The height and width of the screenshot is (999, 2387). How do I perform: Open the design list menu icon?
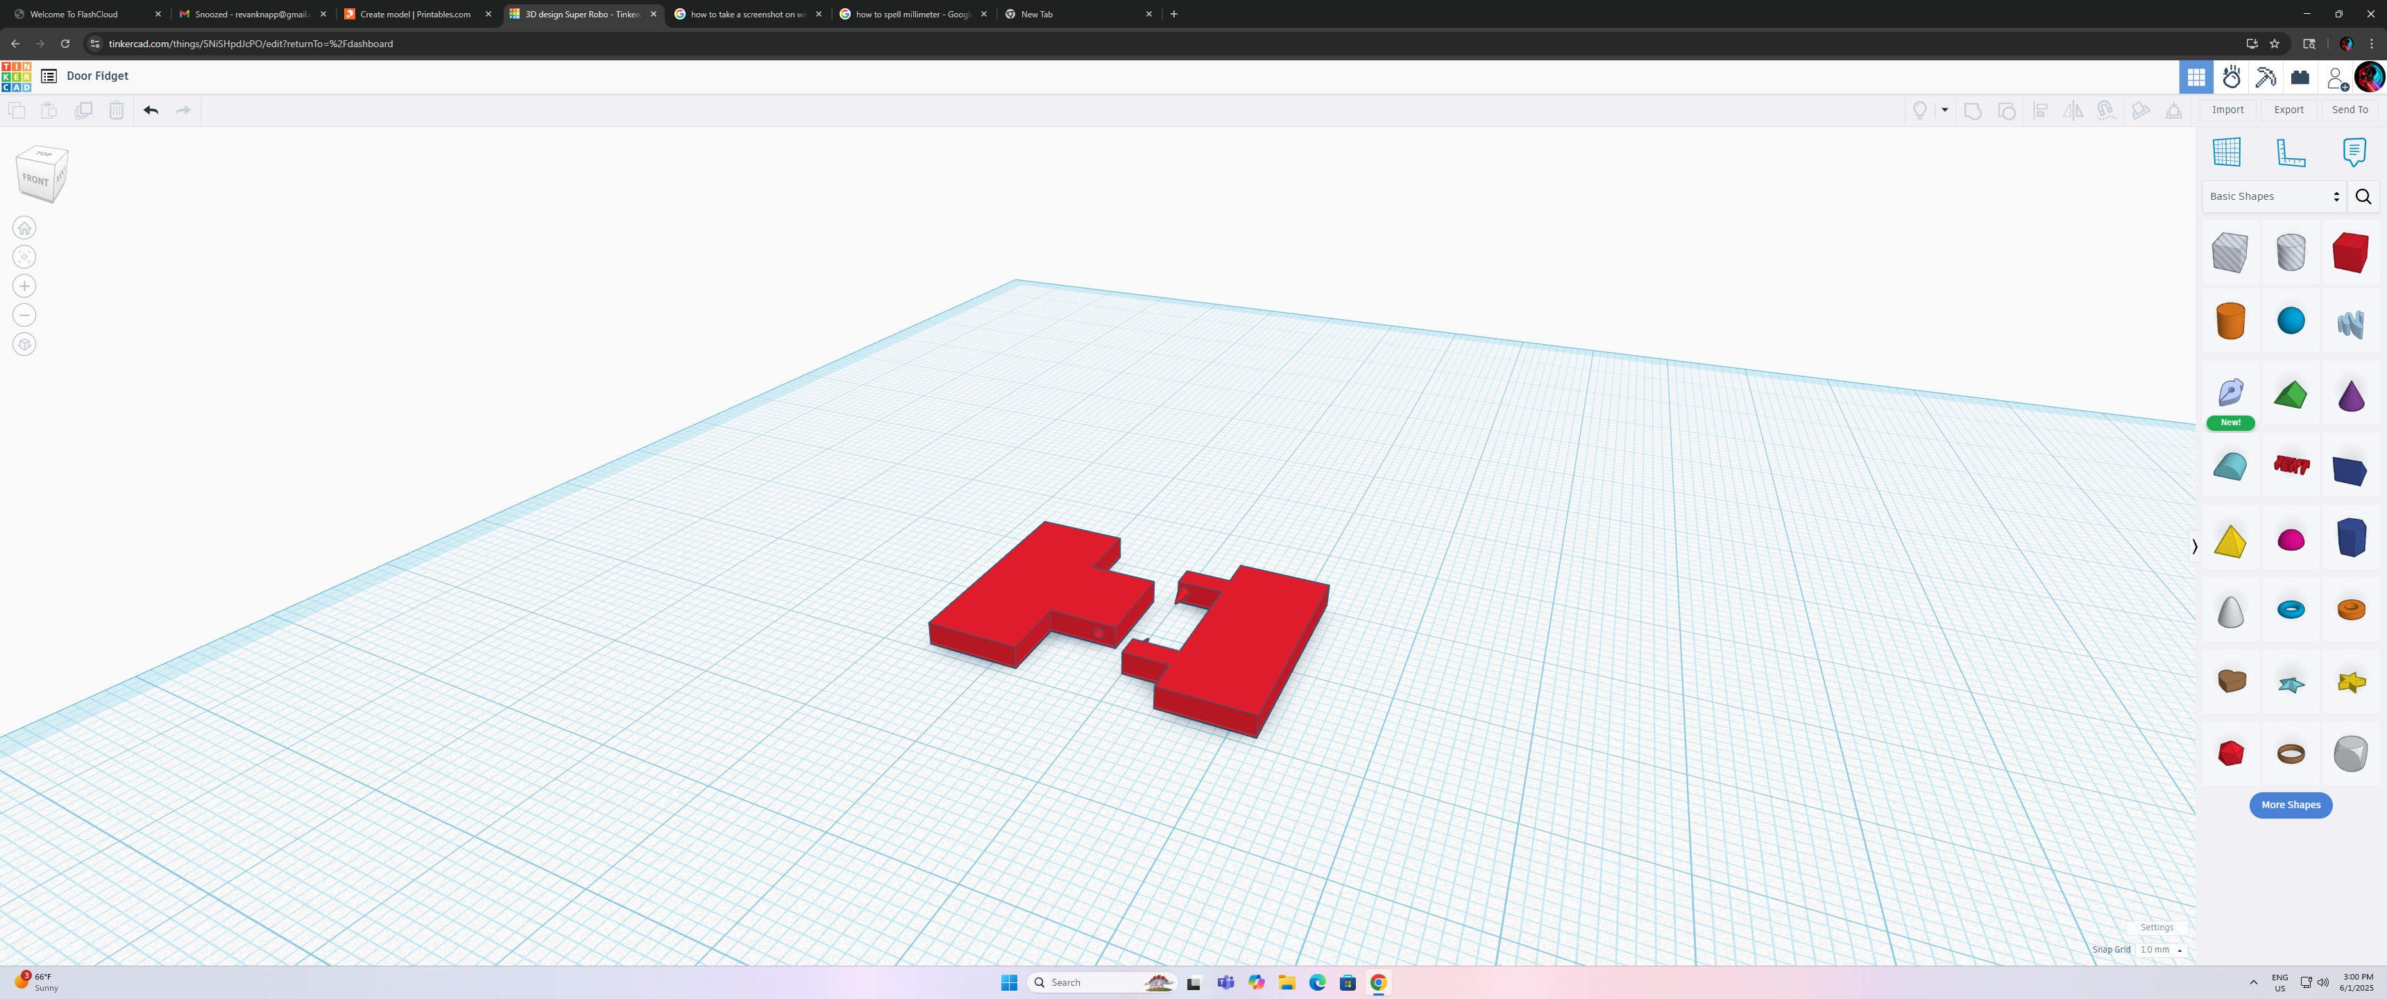pos(49,76)
